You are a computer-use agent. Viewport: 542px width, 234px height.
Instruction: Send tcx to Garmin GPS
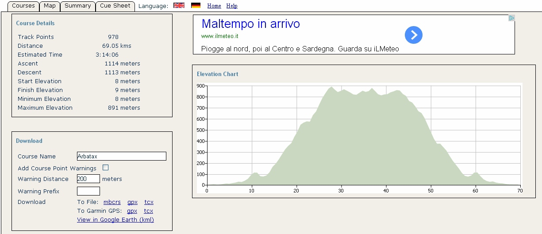(149, 211)
